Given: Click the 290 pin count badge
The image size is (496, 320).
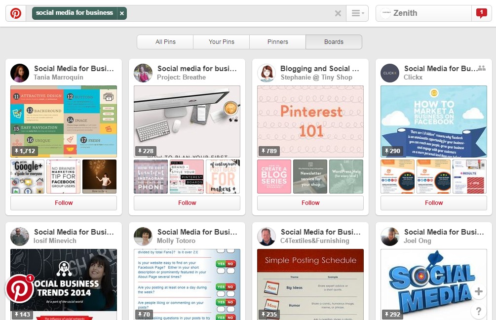Looking at the screenshot, I should [392, 151].
